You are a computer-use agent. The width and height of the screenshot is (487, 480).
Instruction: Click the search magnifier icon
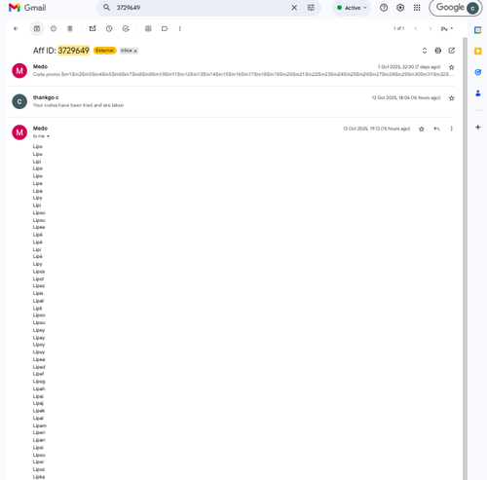pos(106,8)
